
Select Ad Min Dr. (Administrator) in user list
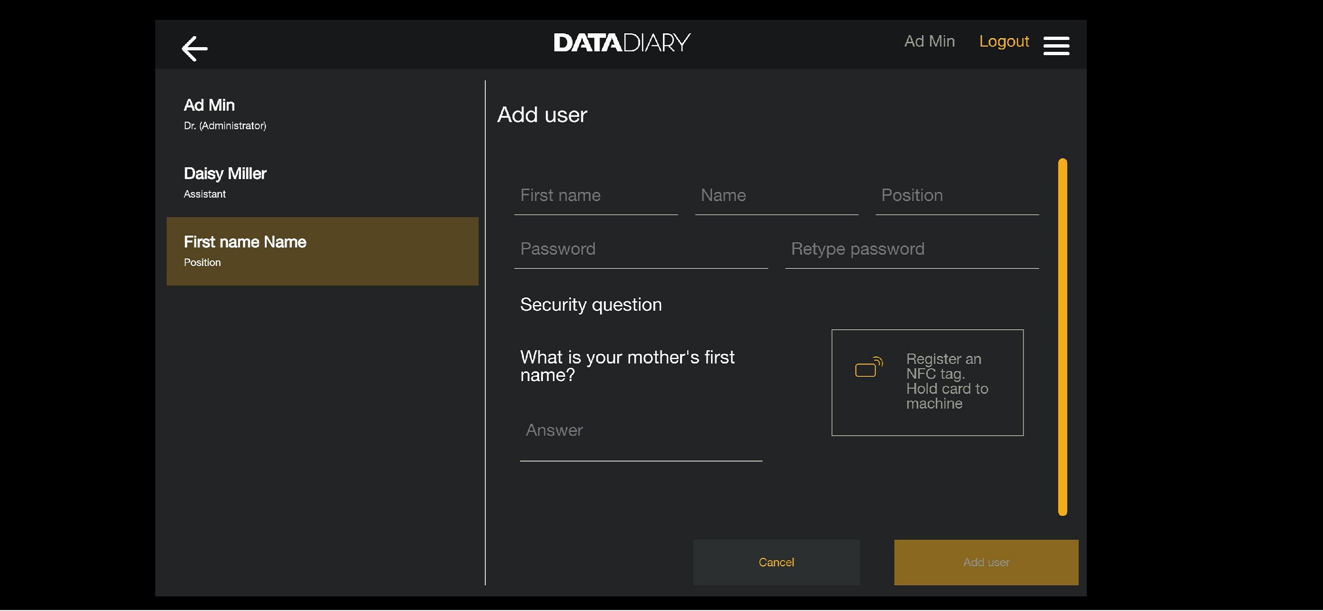pyautogui.click(x=322, y=114)
